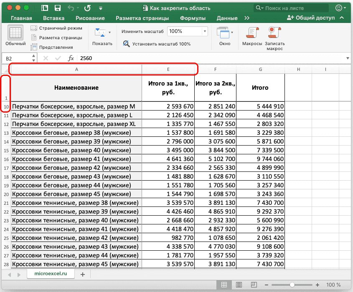The image size is (353, 292).
Task: Click the >> chevron for more ribbon tabs
Action: tap(247, 18)
